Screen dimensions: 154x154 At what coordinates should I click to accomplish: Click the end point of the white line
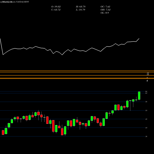click(139, 38)
